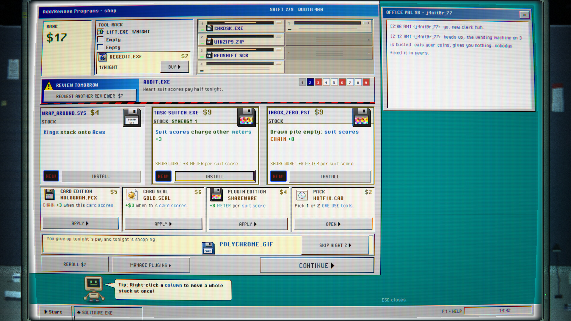Click the POLYCHROME.GIF card floppy icon
This screenshot has height=321, width=571.
click(208, 248)
